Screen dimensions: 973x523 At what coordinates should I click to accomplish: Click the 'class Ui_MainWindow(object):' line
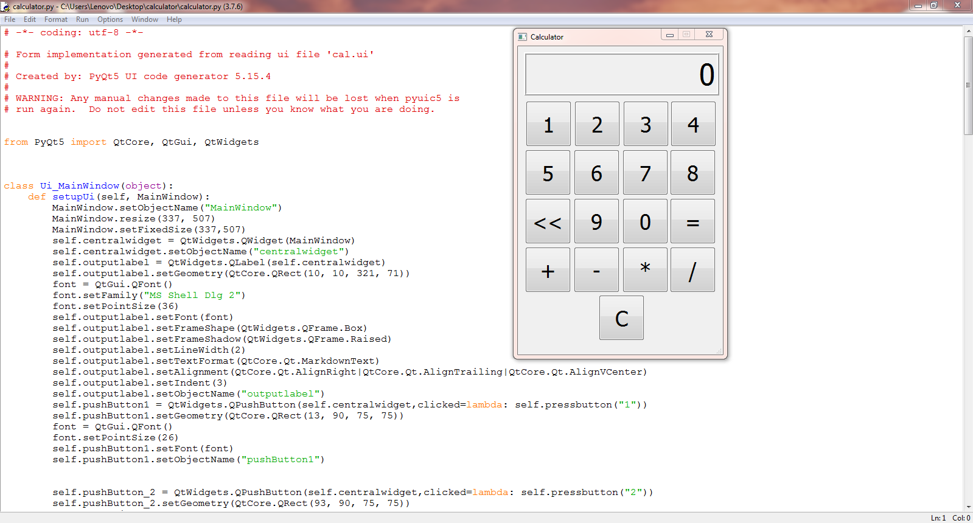(x=89, y=186)
